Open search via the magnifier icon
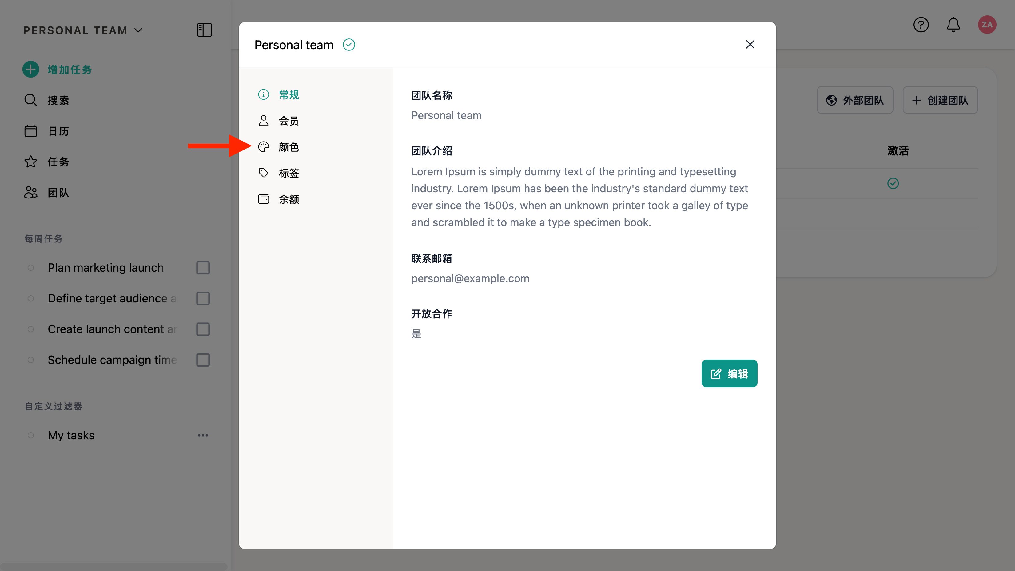 [x=31, y=100]
